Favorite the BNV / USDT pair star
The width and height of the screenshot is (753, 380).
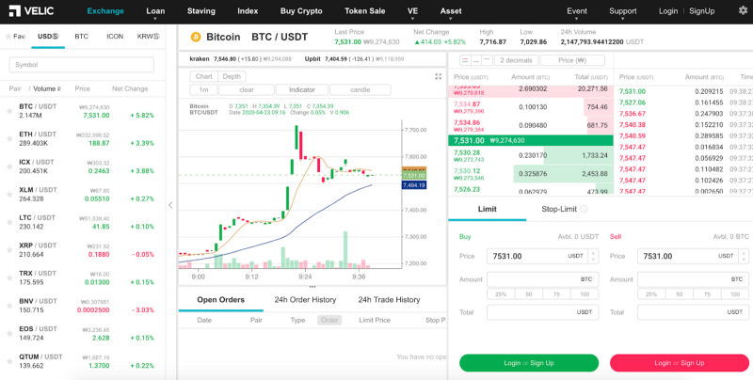pyautogui.click(x=9, y=306)
